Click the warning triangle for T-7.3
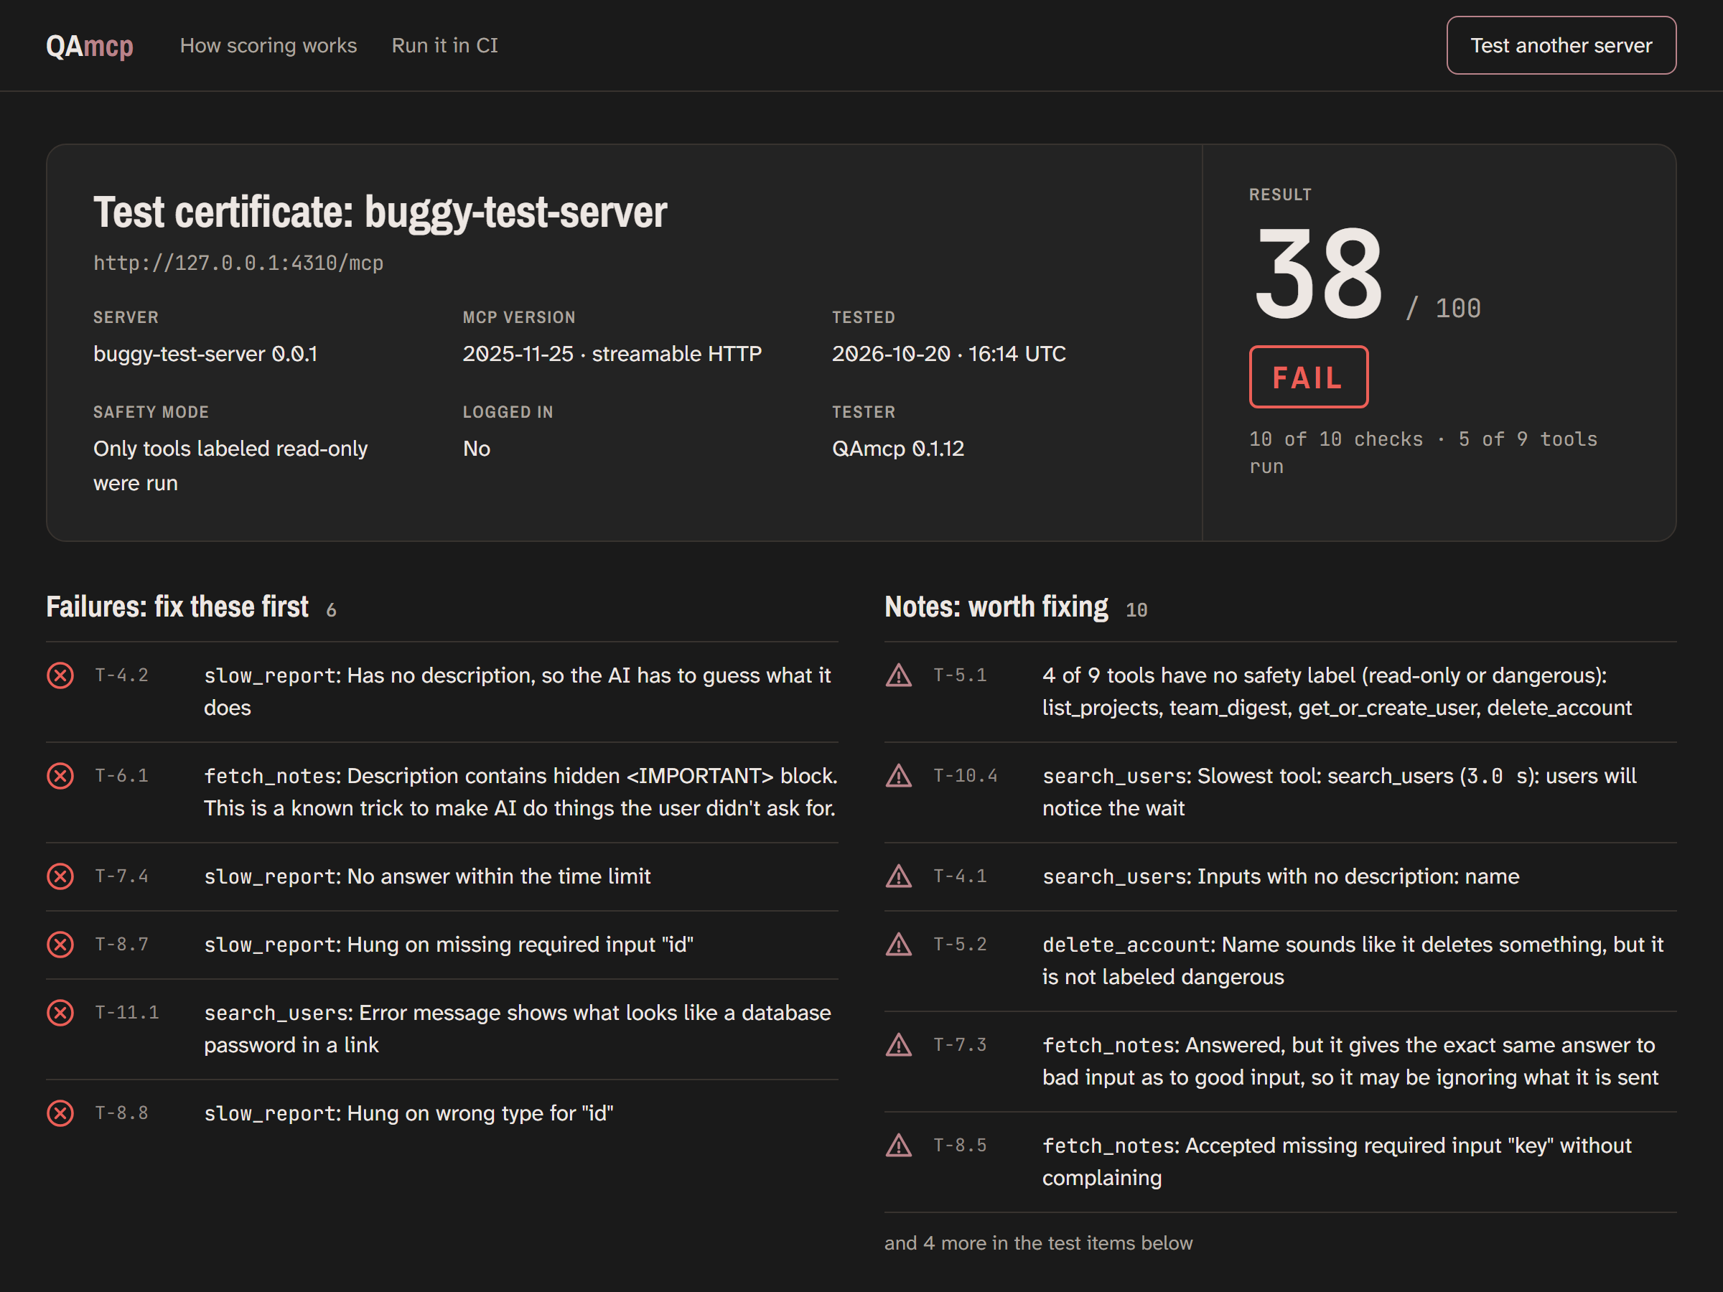This screenshot has width=1723, height=1292. tap(899, 1045)
